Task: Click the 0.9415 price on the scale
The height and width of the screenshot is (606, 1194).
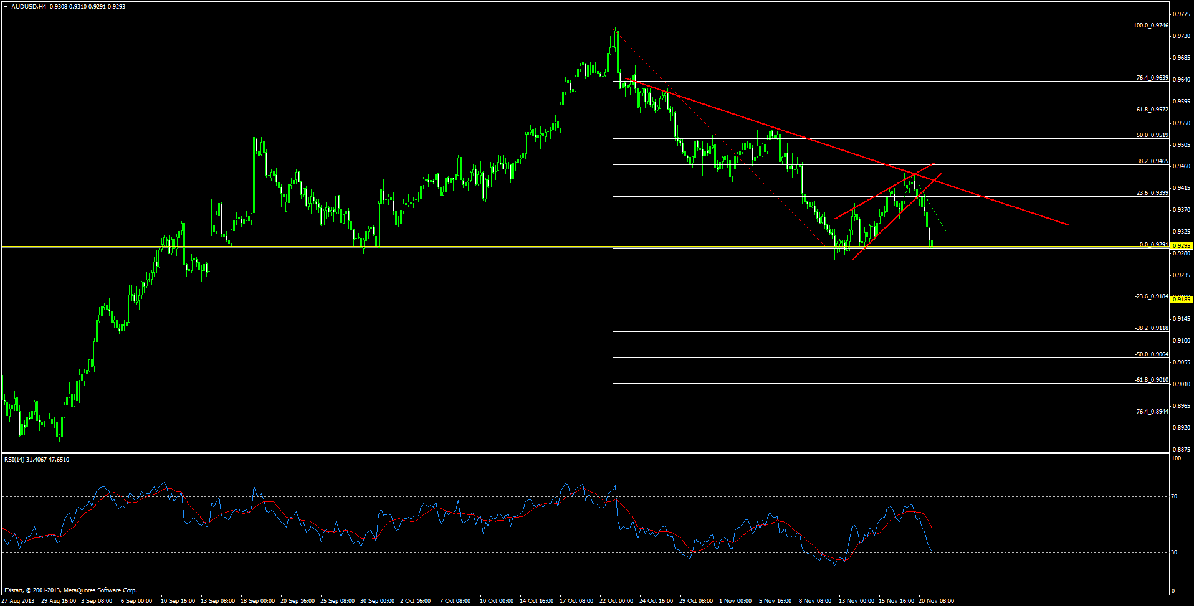Action: [1182, 188]
